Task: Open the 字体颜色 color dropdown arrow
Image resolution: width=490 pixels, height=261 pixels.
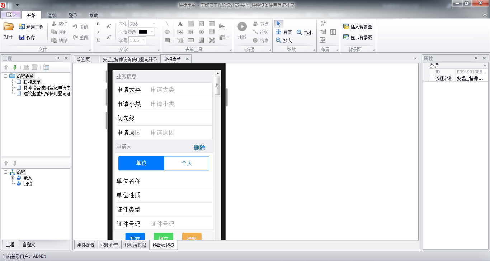Action: tap(152, 32)
